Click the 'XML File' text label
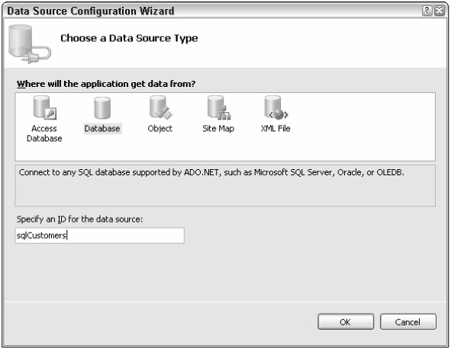451x349 pixels. (x=275, y=128)
